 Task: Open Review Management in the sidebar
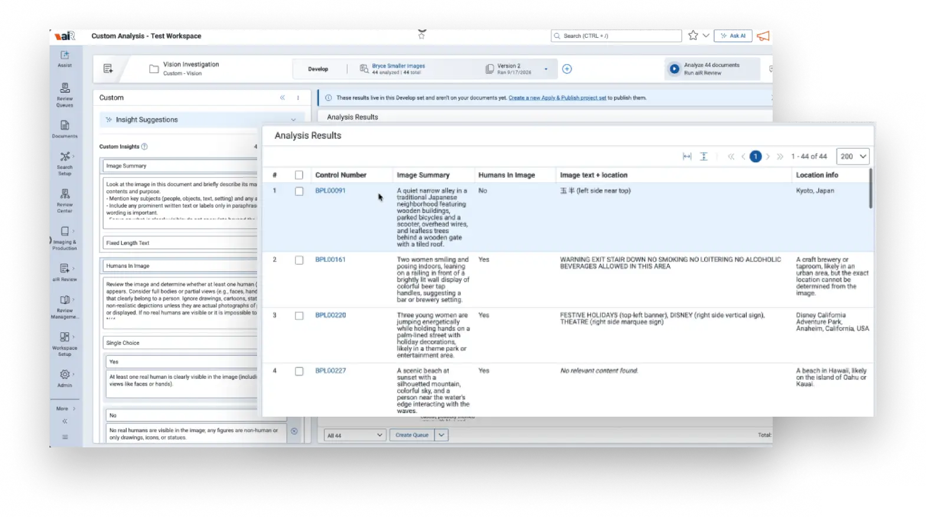pos(65,306)
